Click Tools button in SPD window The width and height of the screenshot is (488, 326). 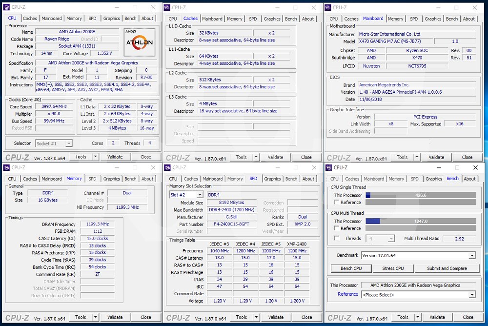242,317
